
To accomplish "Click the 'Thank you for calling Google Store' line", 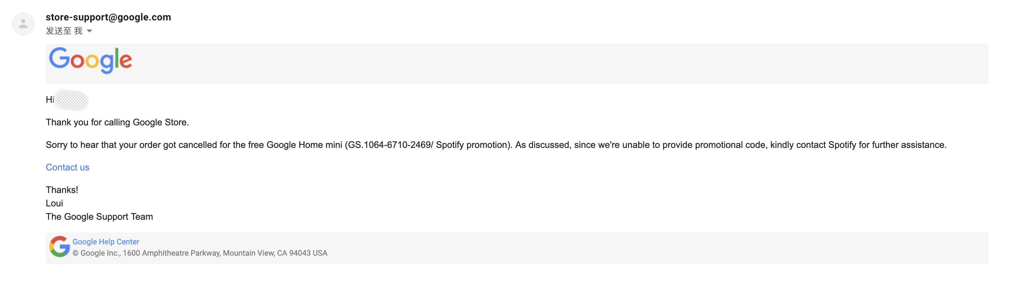I will tap(117, 122).
